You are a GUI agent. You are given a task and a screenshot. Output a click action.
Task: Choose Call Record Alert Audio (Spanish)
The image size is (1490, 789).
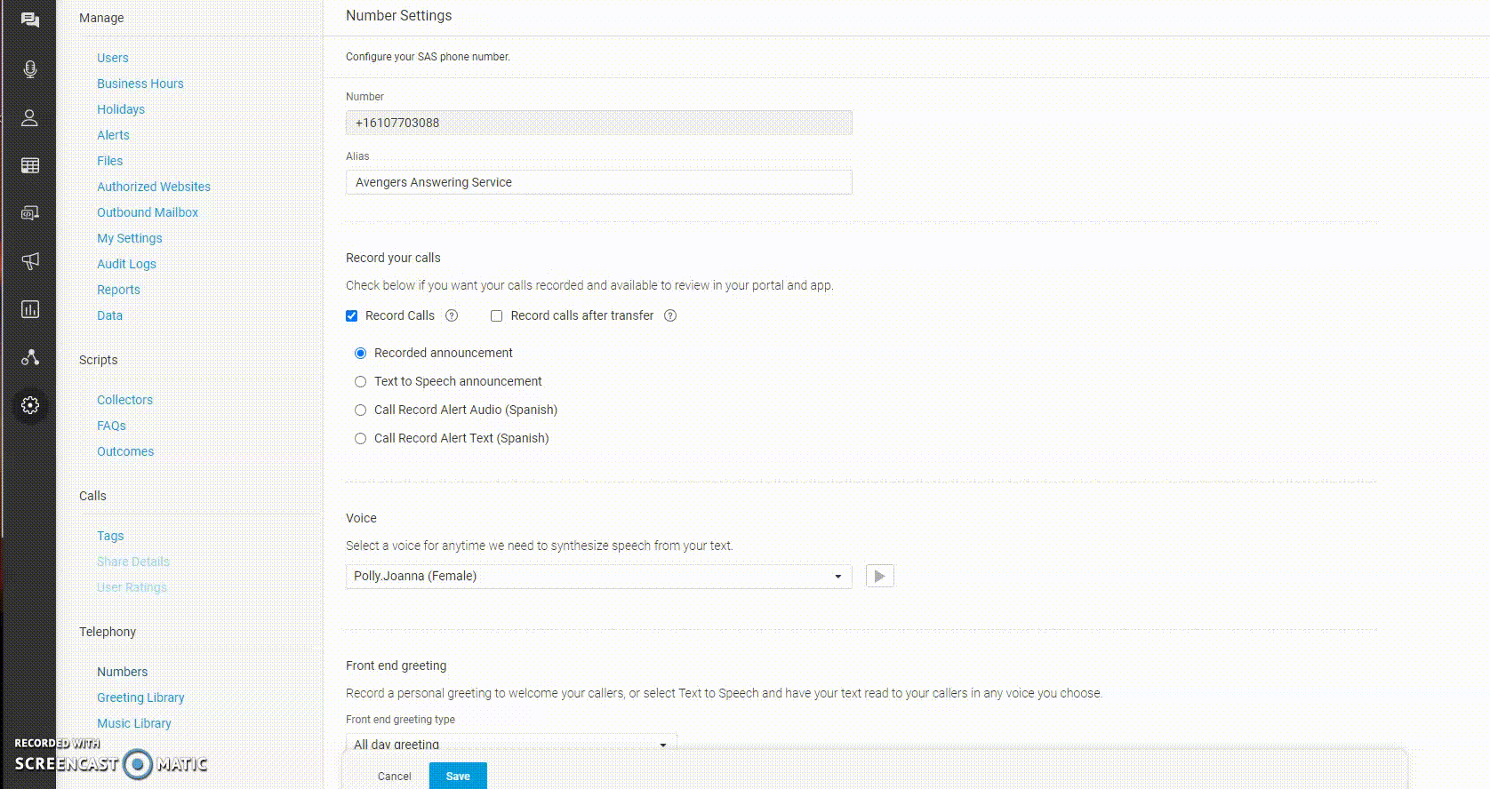point(361,410)
